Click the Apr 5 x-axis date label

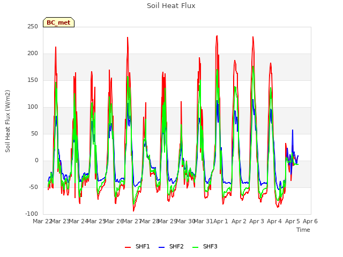click(x=292, y=221)
